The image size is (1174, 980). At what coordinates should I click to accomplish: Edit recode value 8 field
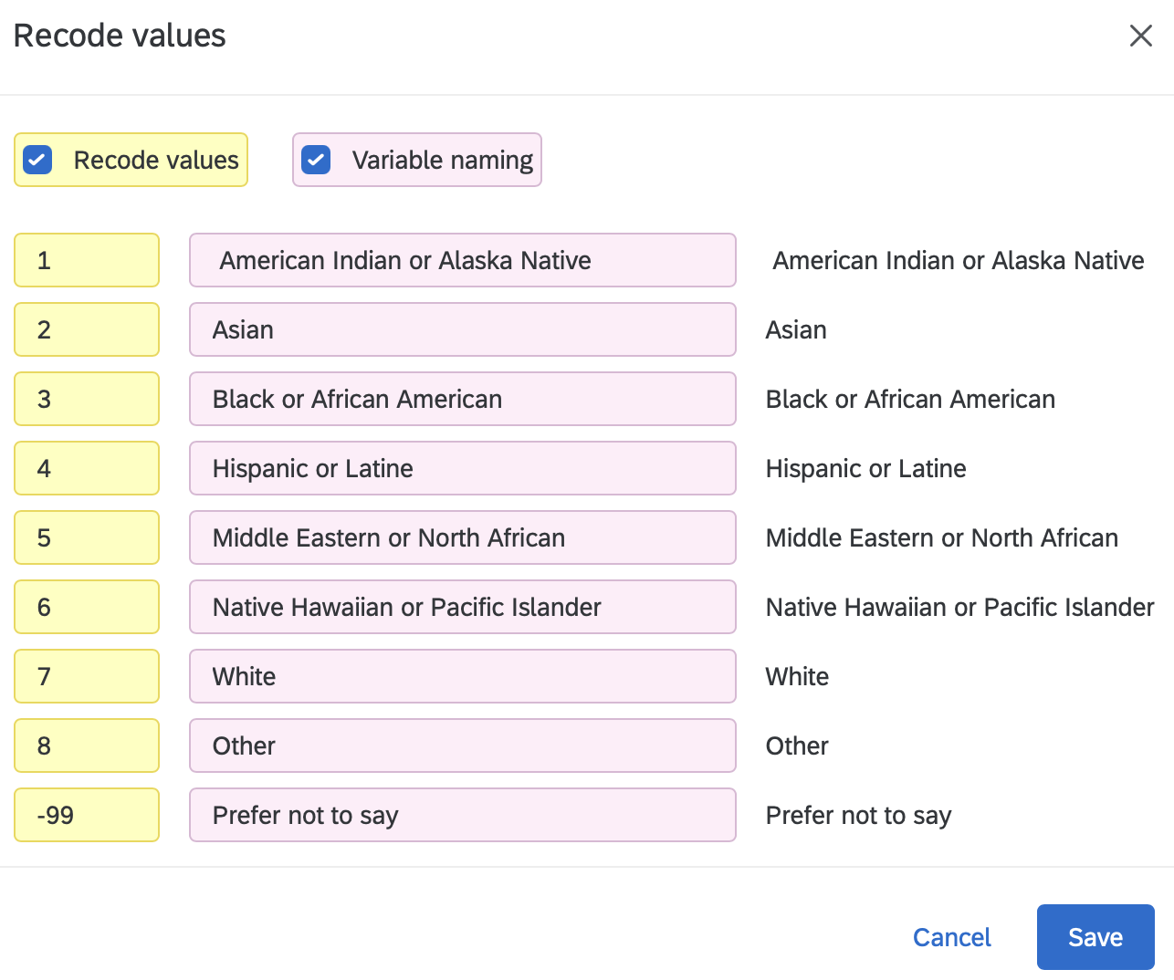tap(87, 745)
